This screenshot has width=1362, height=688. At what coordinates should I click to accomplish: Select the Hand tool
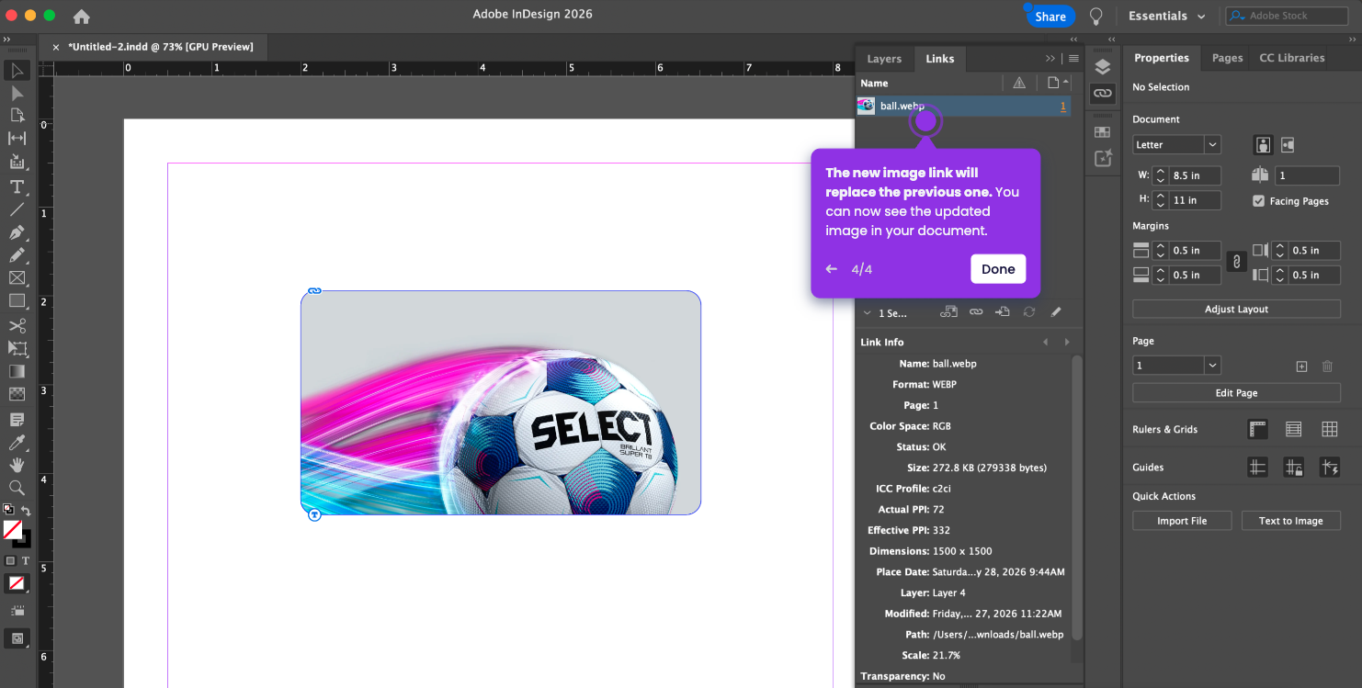(x=17, y=466)
